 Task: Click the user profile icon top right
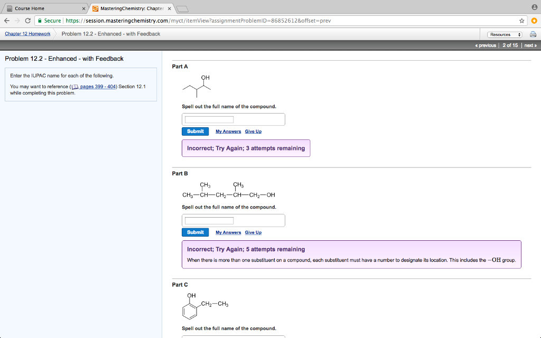click(x=535, y=6)
